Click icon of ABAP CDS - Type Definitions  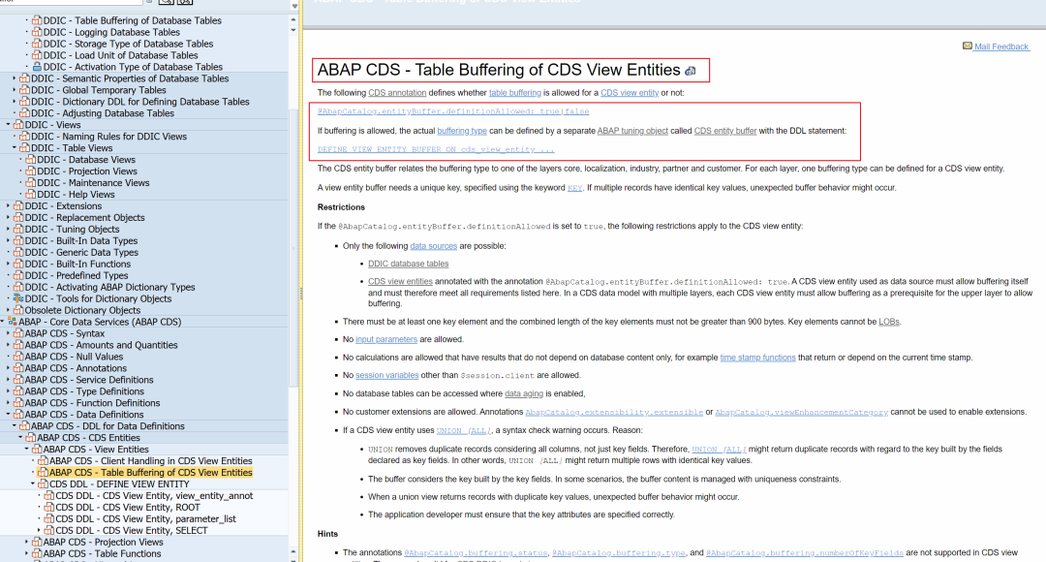pos(18,391)
